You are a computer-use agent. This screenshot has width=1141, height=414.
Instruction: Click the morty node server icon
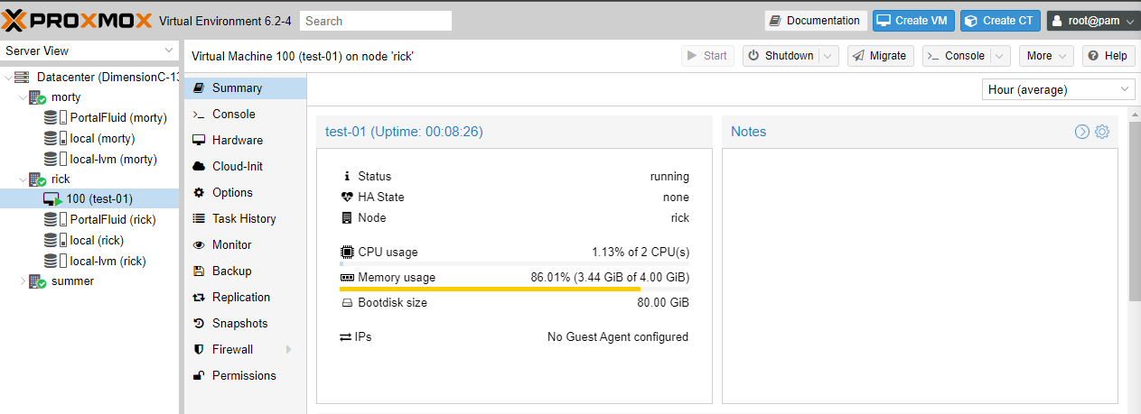[x=37, y=97]
